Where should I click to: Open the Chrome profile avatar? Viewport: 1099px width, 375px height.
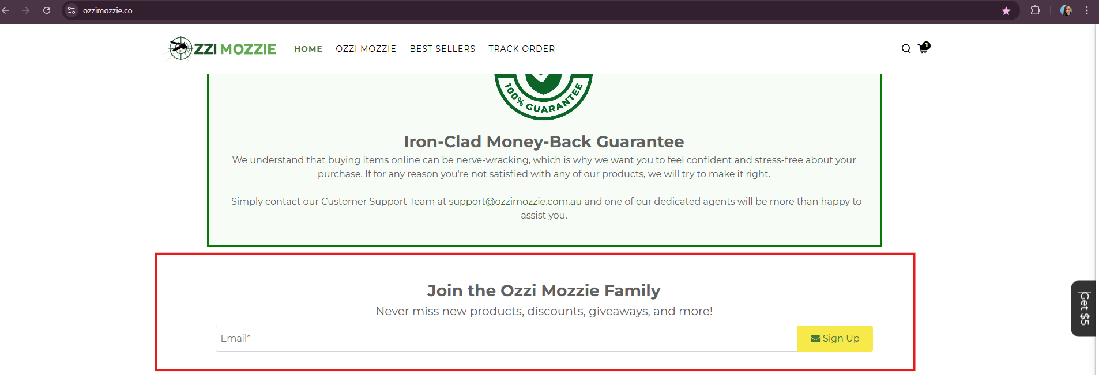[x=1066, y=10]
